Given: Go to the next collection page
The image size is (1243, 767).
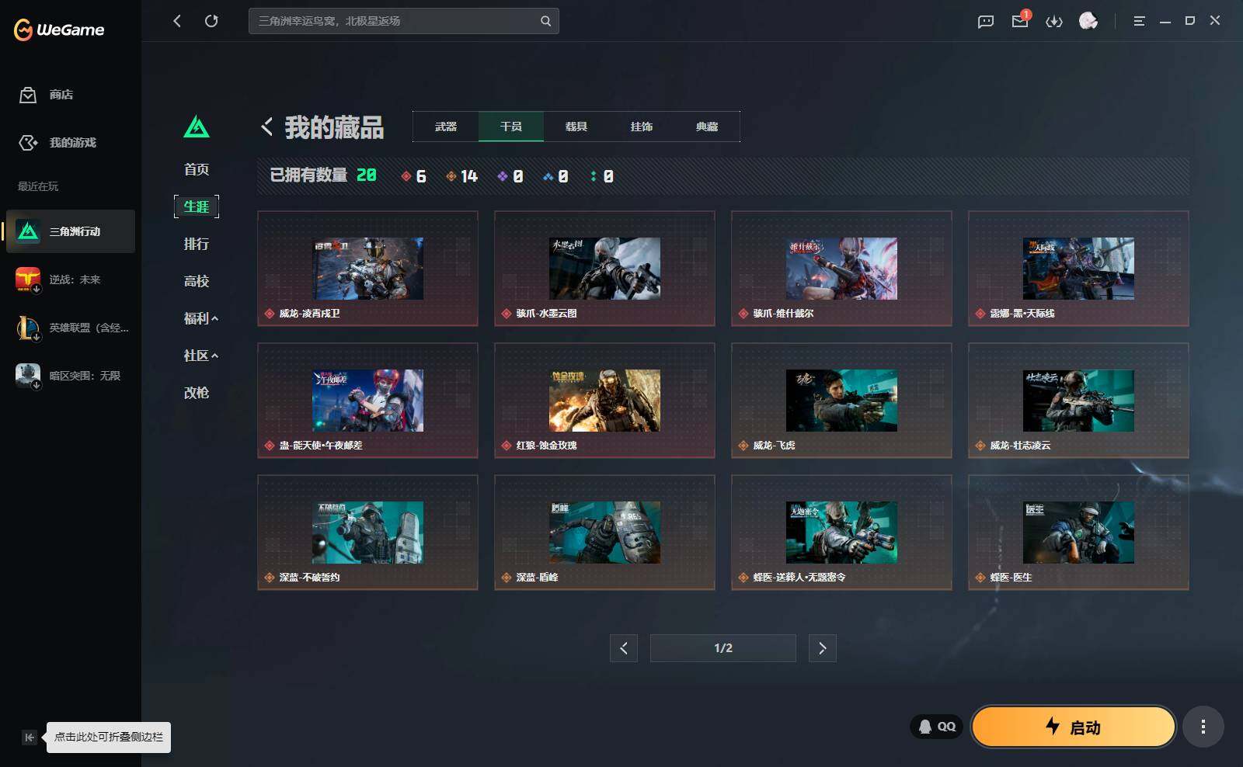Looking at the screenshot, I should pyautogui.click(x=823, y=648).
